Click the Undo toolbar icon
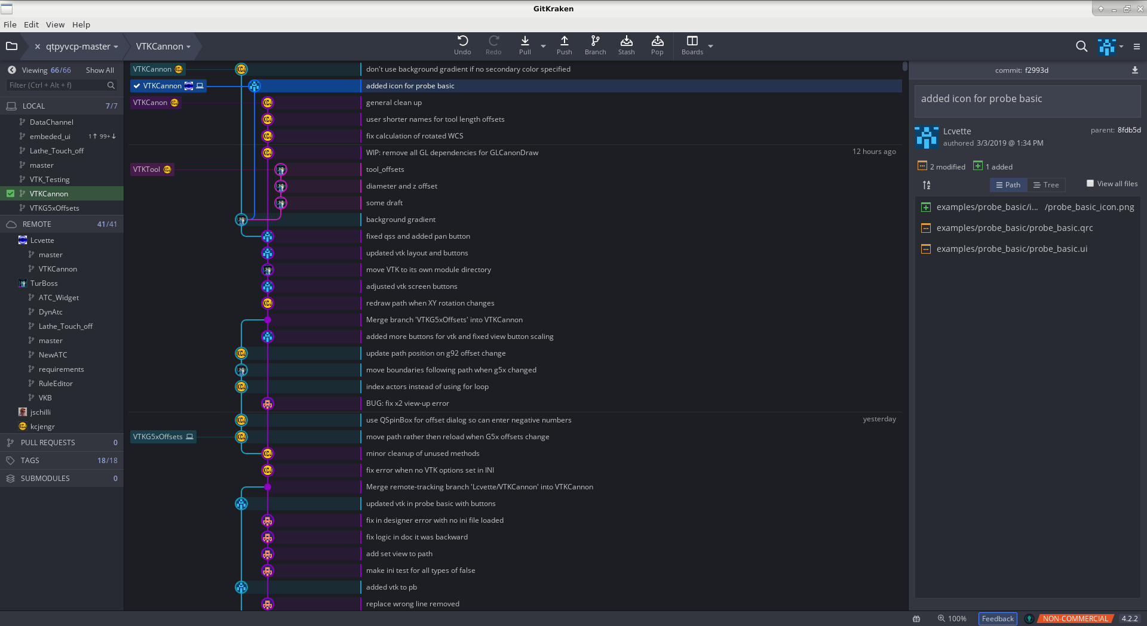1147x626 pixels. pos(462,45)
